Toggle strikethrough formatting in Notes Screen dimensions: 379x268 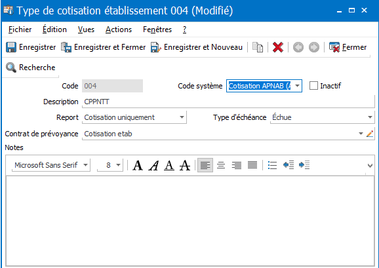185,165
